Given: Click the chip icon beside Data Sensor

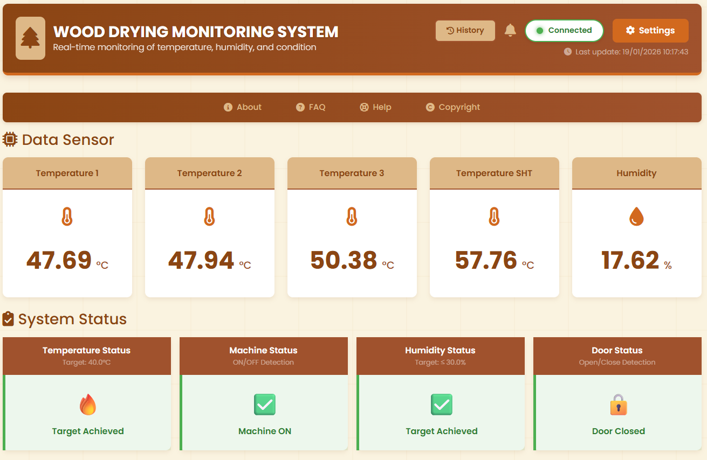Looking at the screenshot, I should [10, 140].
